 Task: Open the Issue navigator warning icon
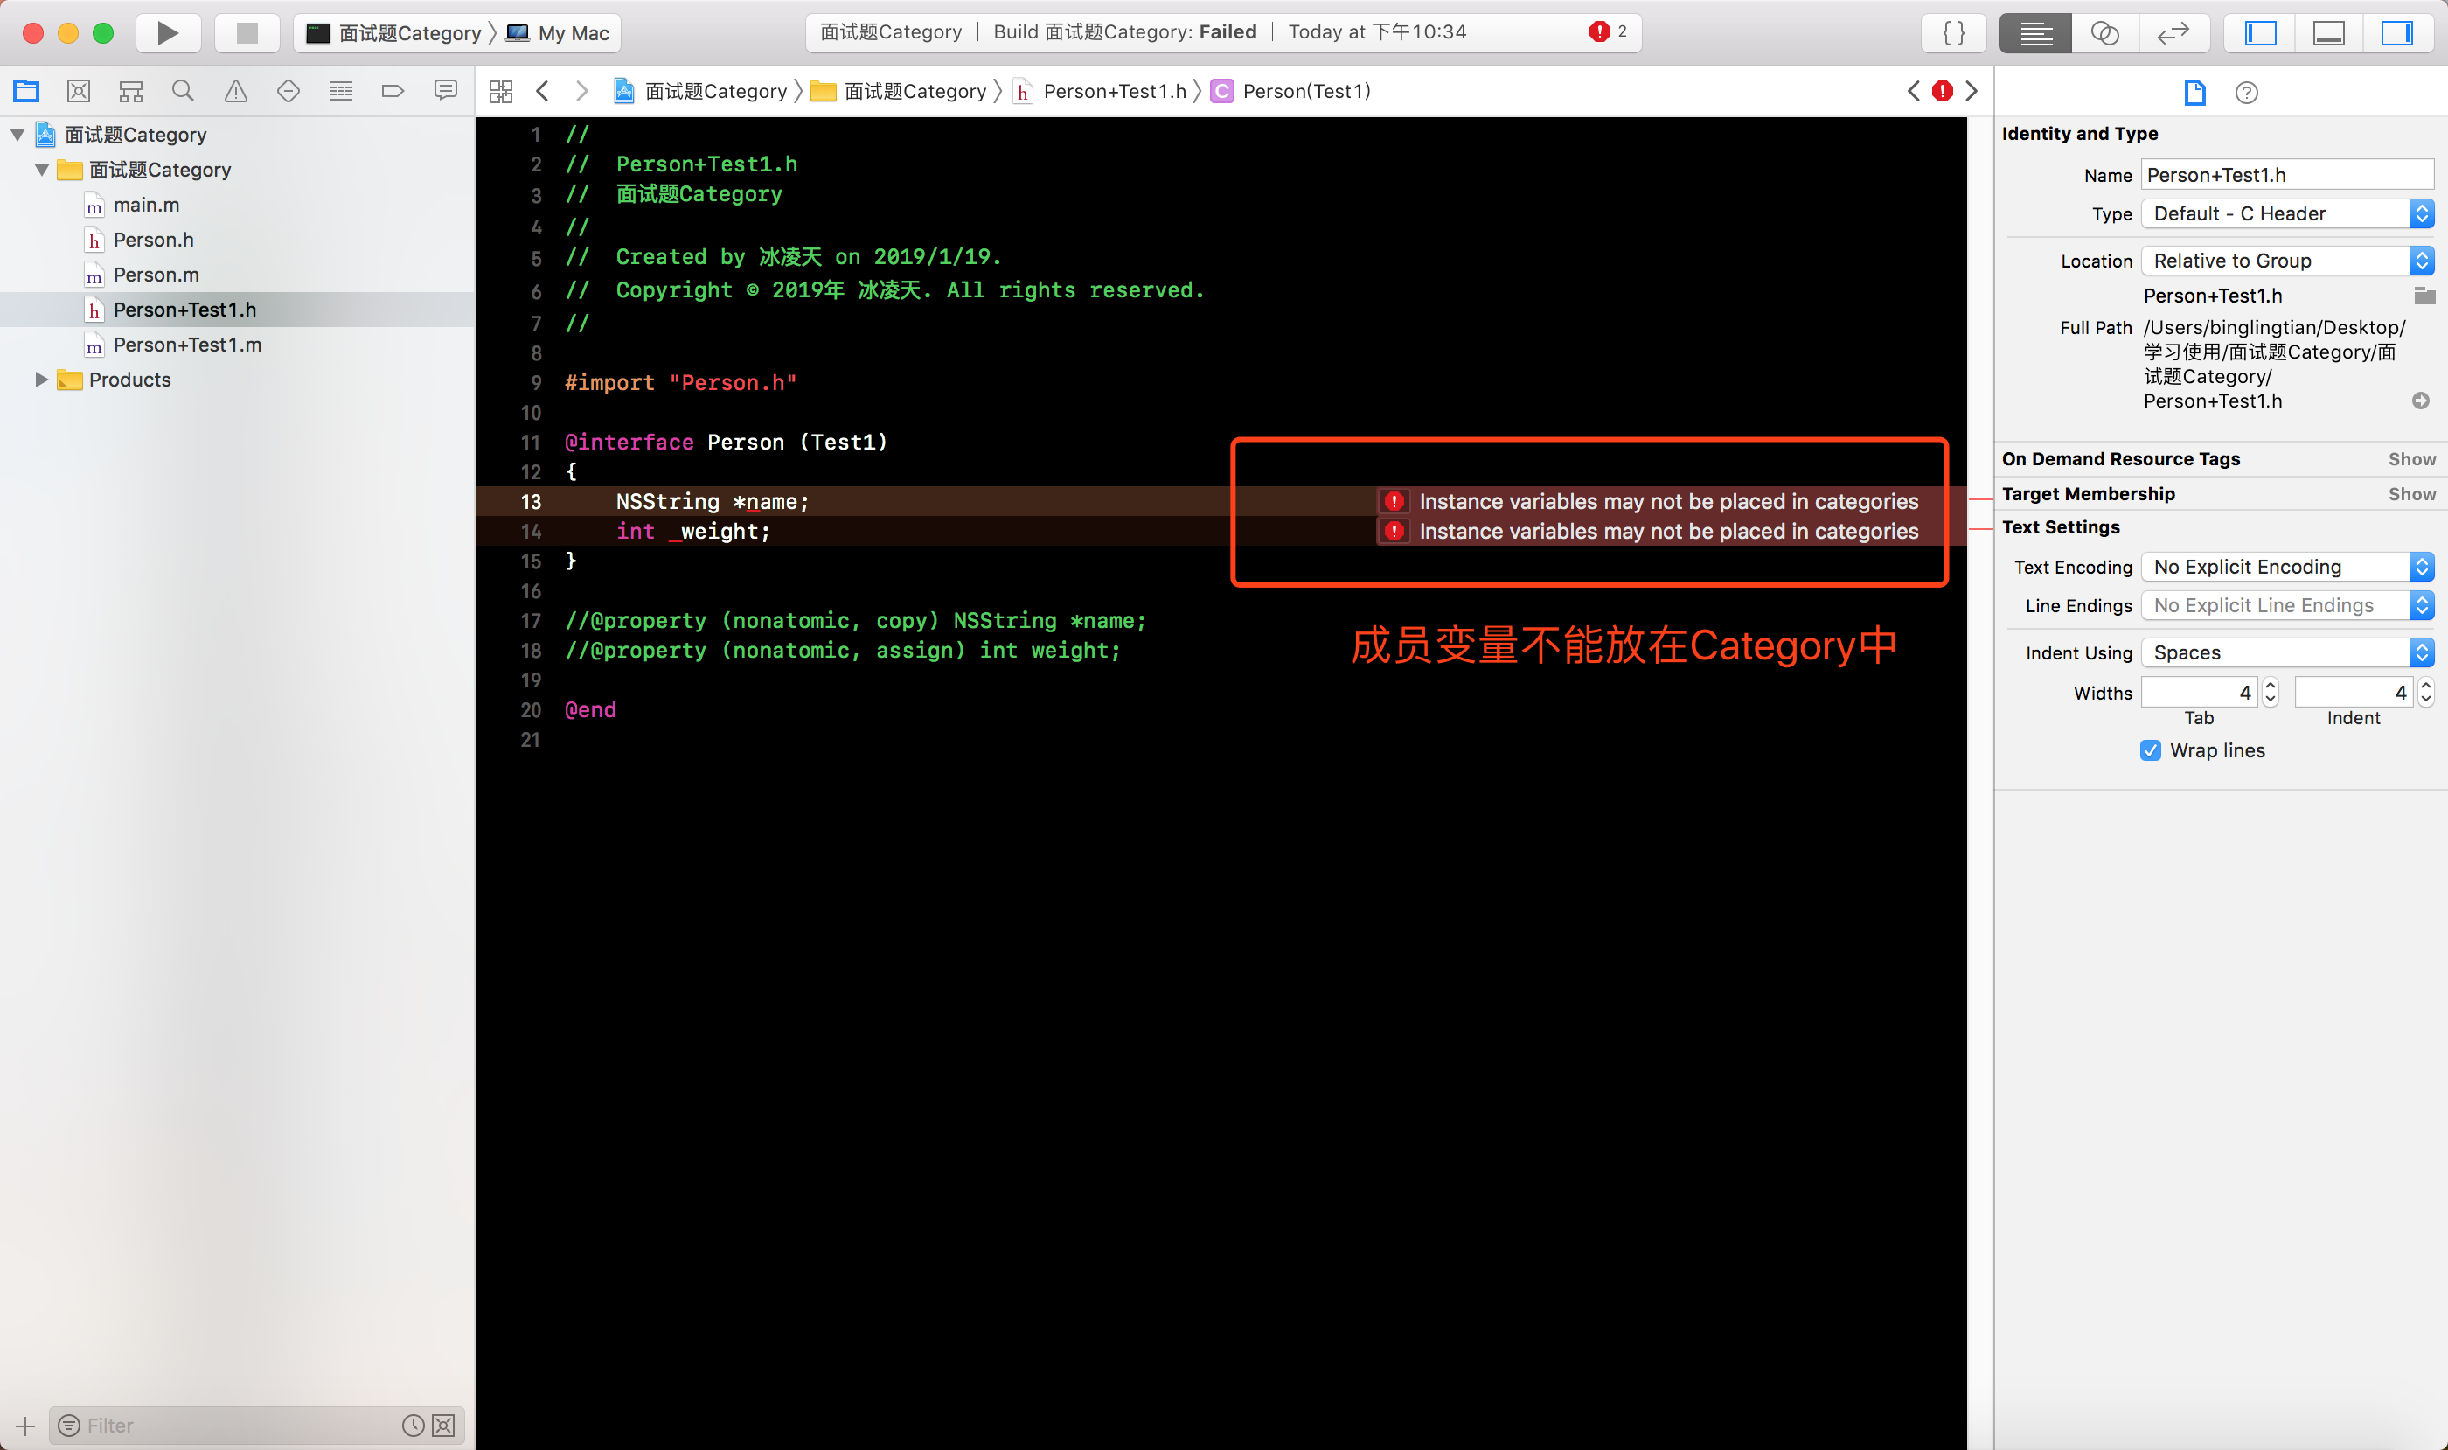235,91
